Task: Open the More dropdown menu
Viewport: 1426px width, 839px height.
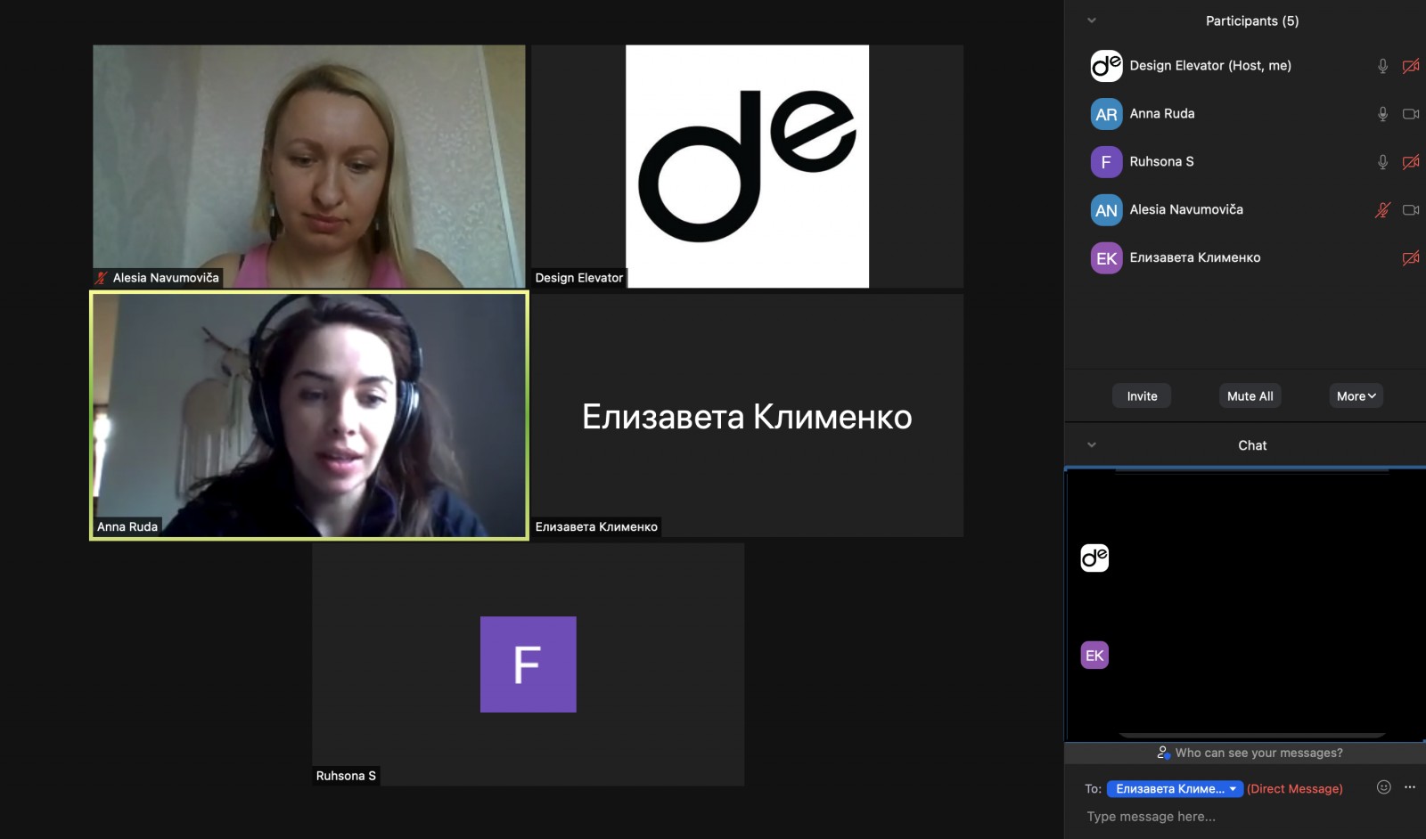Action: click(x=1356, y=396)
